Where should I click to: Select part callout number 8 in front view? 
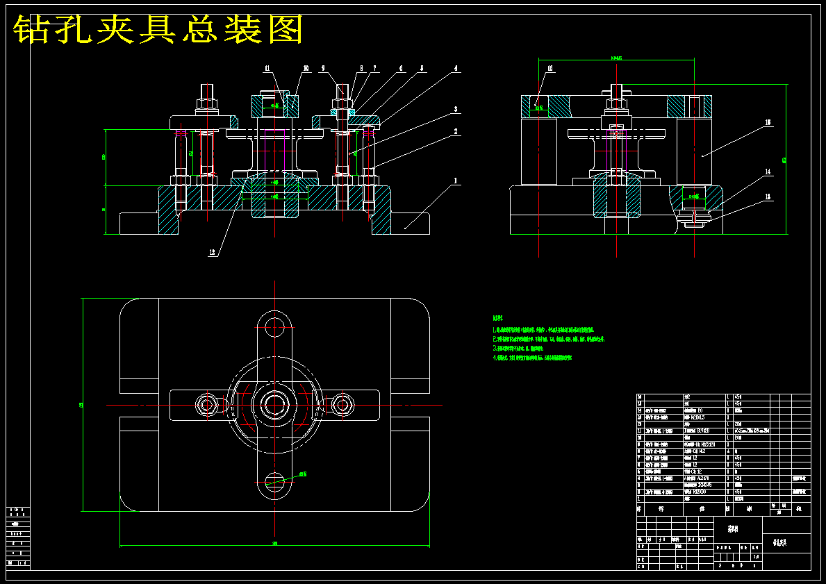coord(361,69)
